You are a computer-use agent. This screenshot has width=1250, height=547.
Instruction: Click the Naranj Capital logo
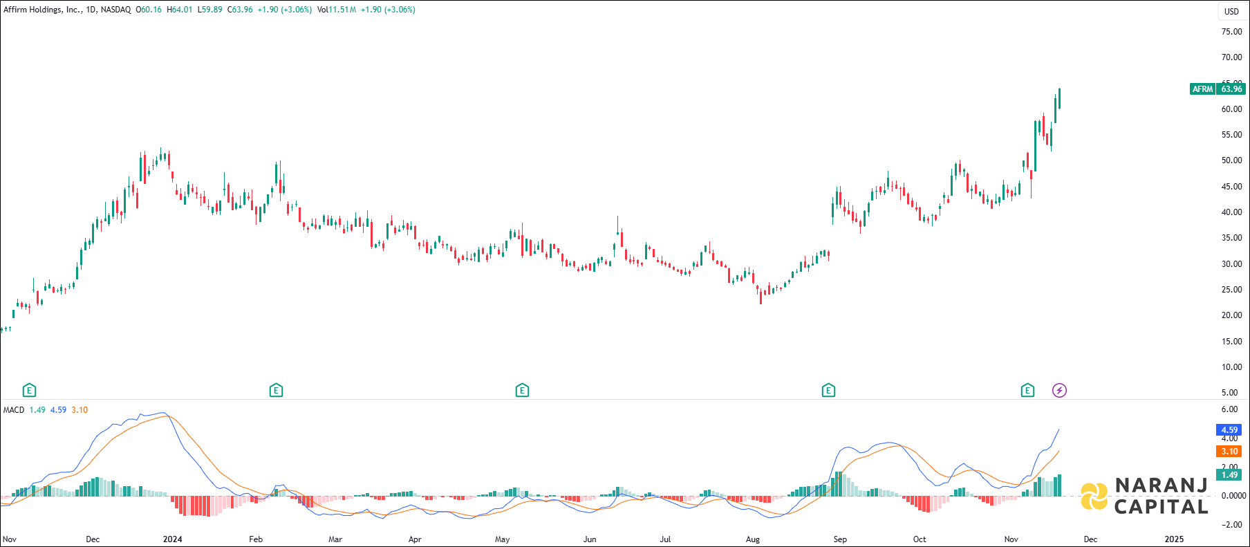[1144, 496]
